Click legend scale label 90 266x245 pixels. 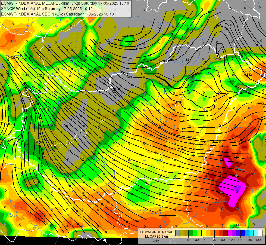click(223, 240)
